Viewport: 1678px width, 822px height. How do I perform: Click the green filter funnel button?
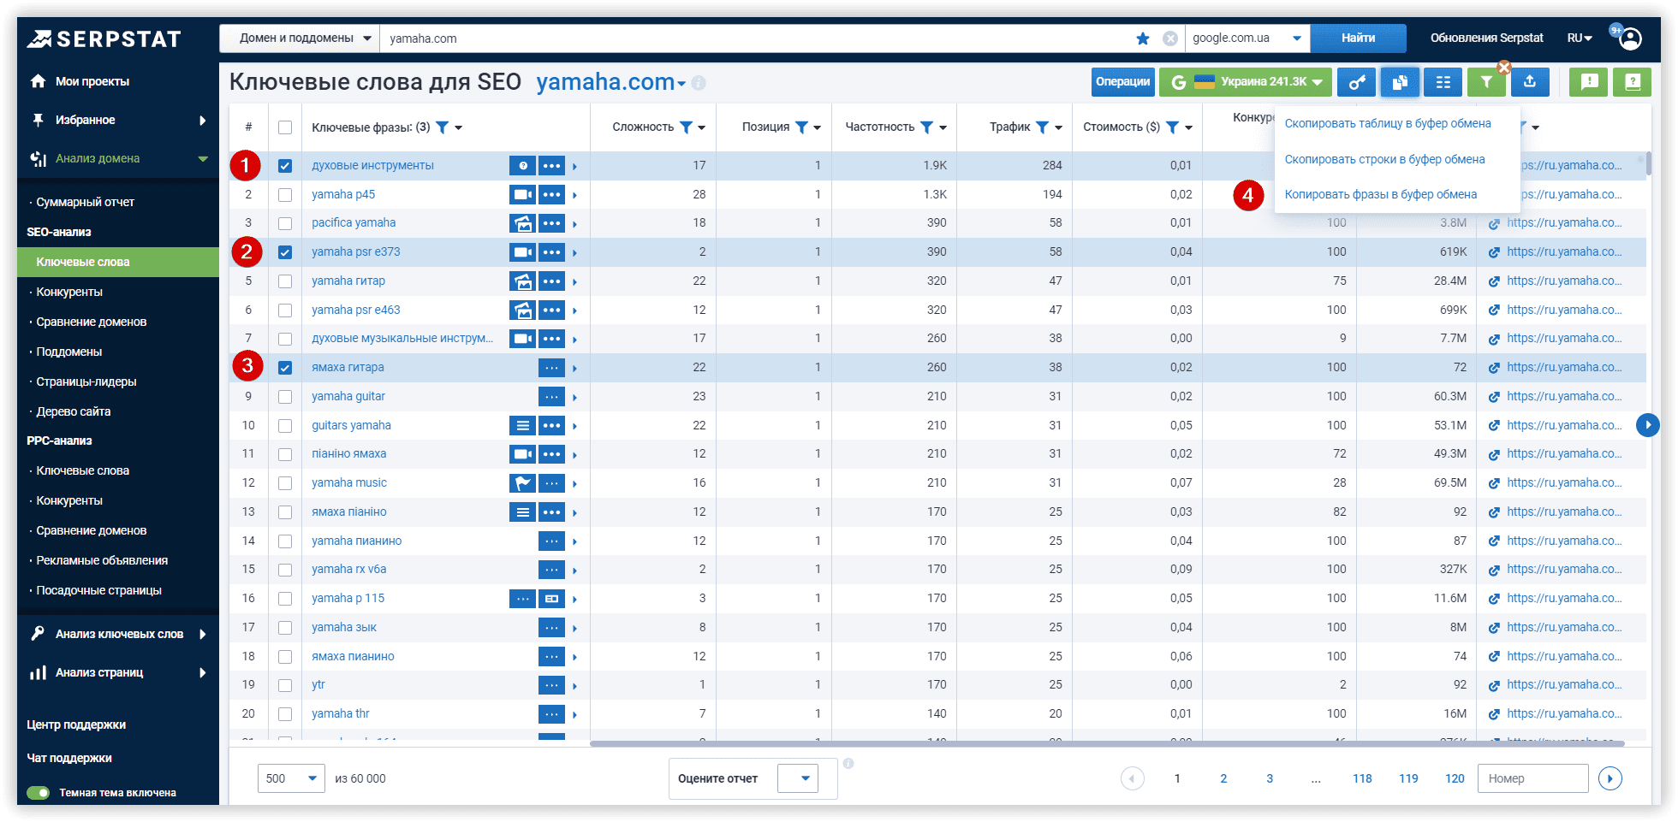pos(1487,82)
